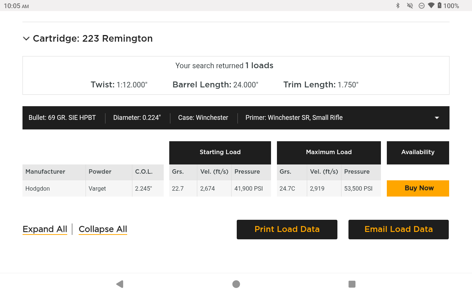Tap the battery icon in status bar

pos(440,6)
